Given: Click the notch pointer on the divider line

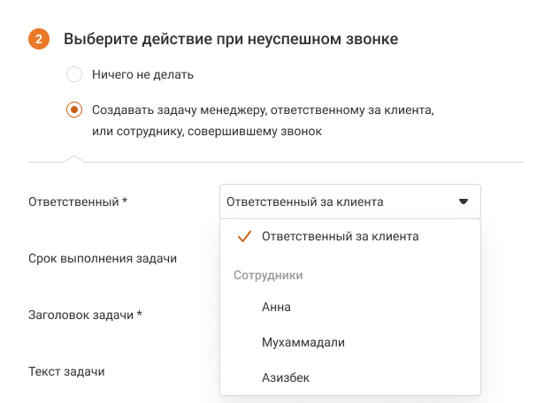Looking at the screenshot, I should 74,159.
